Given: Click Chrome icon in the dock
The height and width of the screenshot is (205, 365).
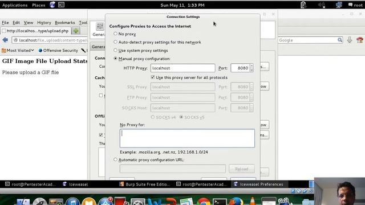Looking at the screenshot, I should pos(204,202).
